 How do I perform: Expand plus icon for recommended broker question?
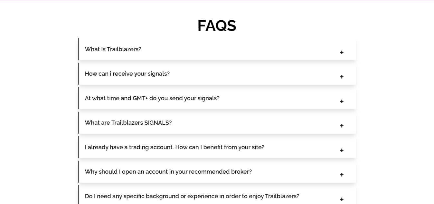click(342, 175)
